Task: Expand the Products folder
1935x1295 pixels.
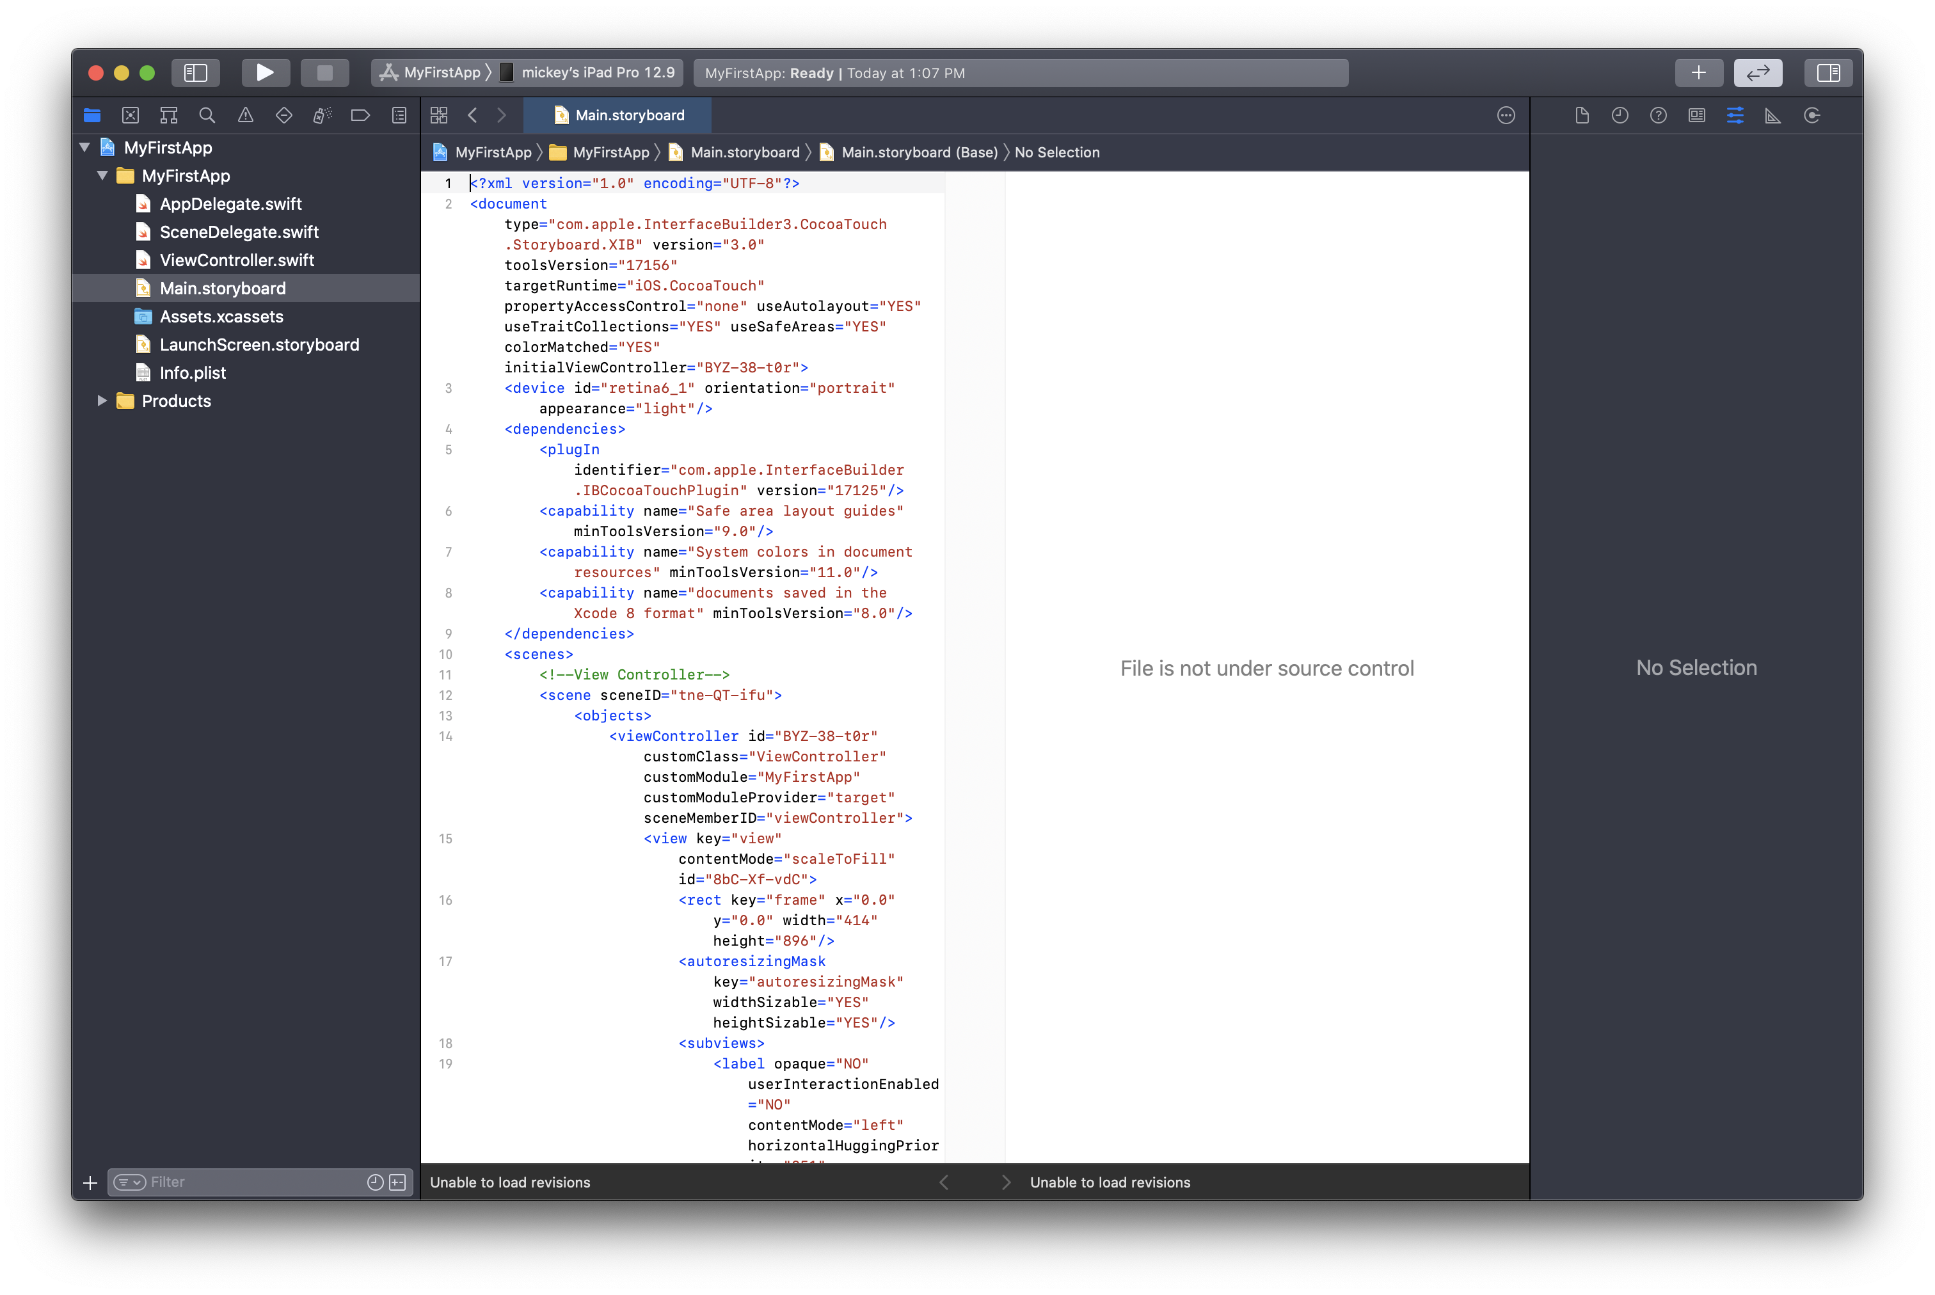Action: pyautogui.click(x=102, y=401)
